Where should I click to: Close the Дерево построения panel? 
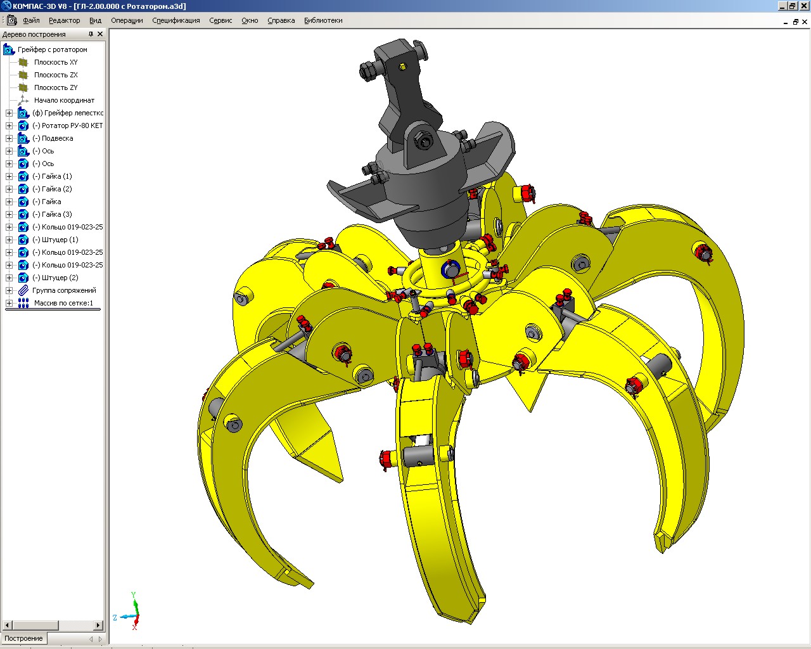100,34
